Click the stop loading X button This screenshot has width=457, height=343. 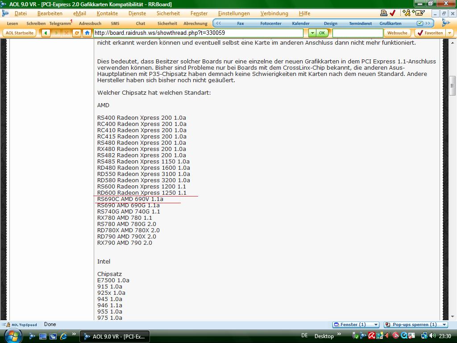[x=66, y=33]
